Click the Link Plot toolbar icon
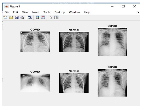The image size is (144, 110). (x=30, y=18)
